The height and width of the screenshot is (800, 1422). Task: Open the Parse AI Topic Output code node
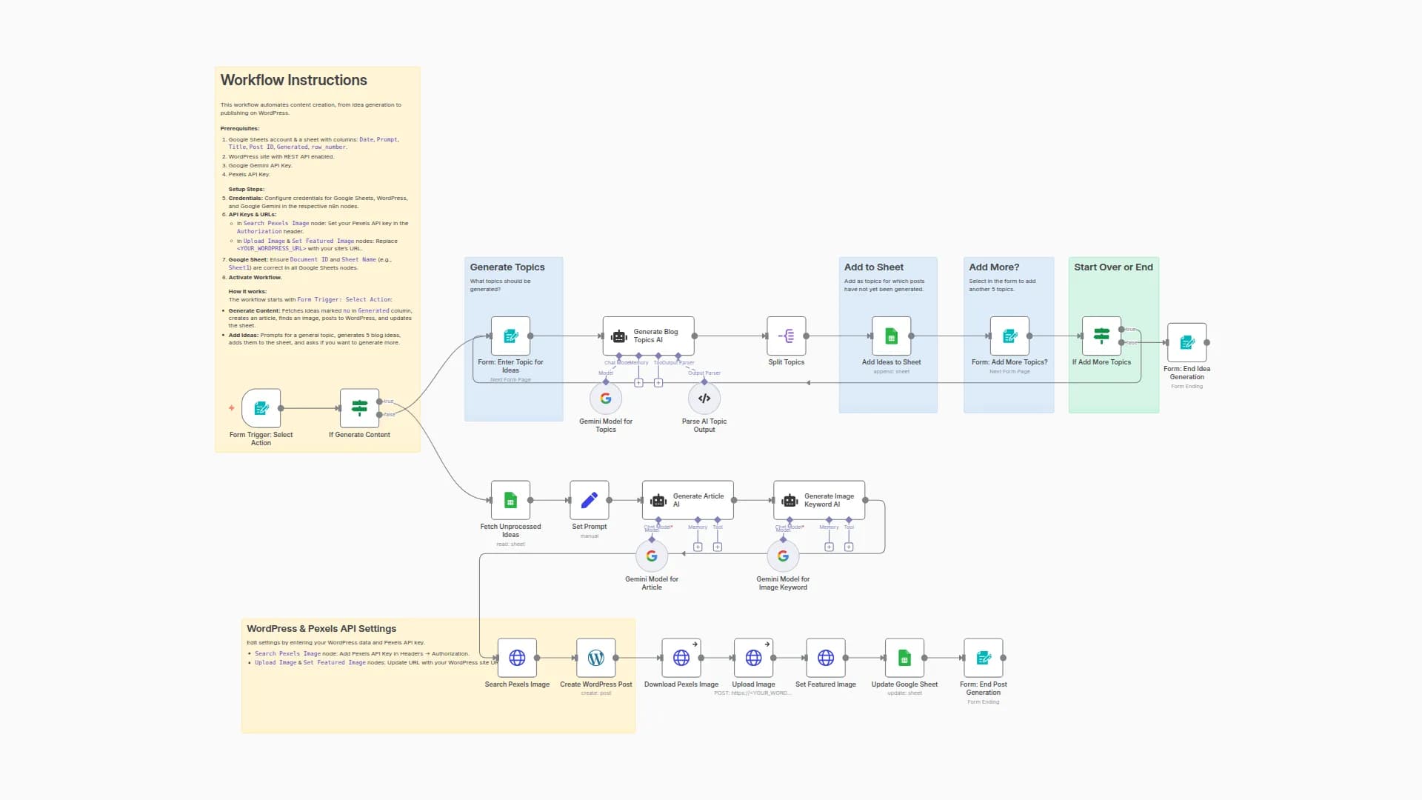click(704, 398)
